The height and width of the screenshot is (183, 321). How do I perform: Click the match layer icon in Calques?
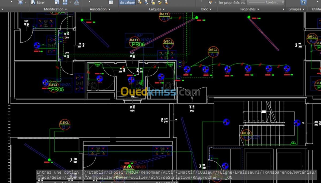(x=166, y=2)
